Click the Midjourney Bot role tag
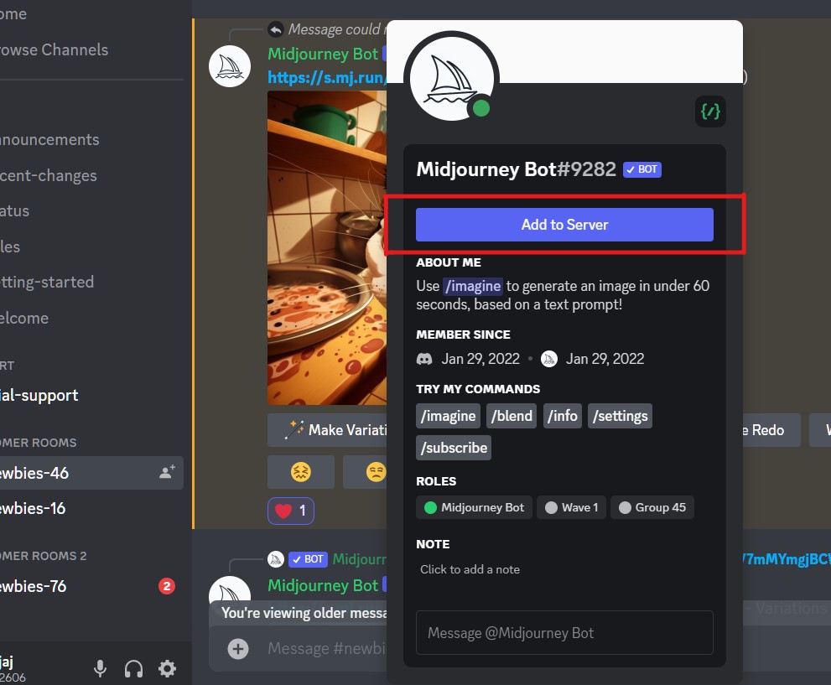 pos(475,507)
